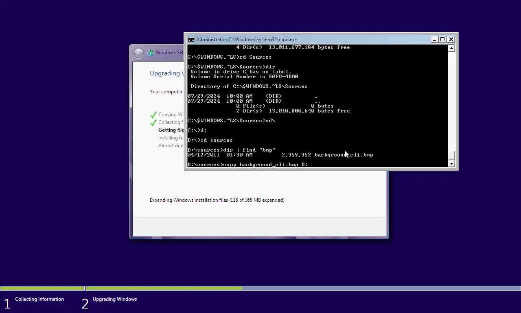Minimize the Administrator cmd.exe window

[x=434, y=40]
